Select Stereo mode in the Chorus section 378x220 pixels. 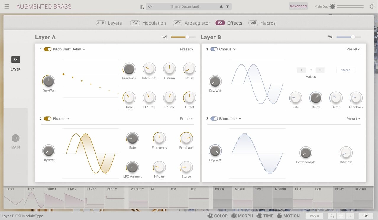click(345, 70)
